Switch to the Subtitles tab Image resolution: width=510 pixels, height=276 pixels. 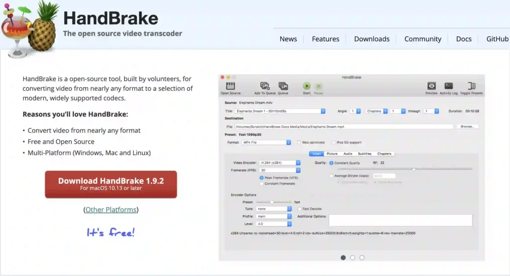365,153
